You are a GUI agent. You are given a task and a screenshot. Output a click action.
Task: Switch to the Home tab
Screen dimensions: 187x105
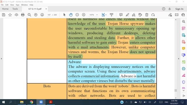coord(5,9)
